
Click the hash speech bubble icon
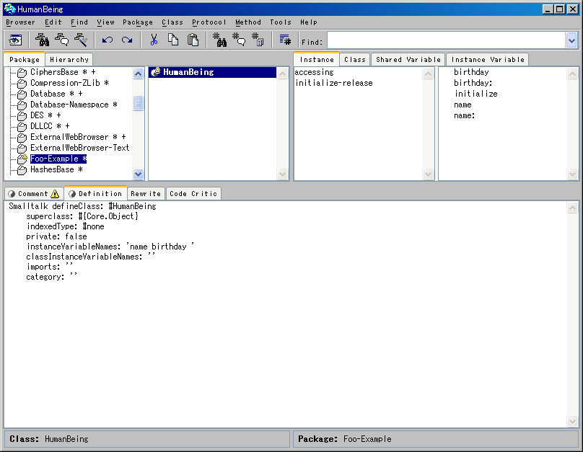239,40
